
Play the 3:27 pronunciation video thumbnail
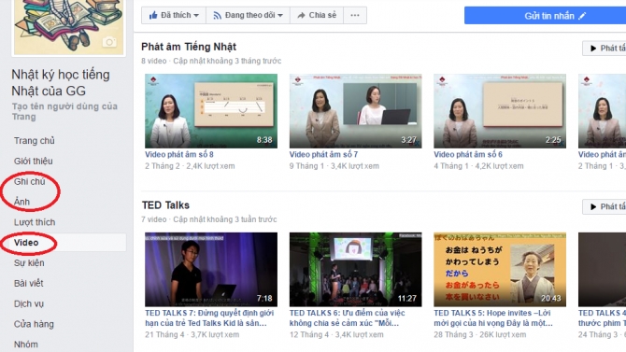point(355,111)
